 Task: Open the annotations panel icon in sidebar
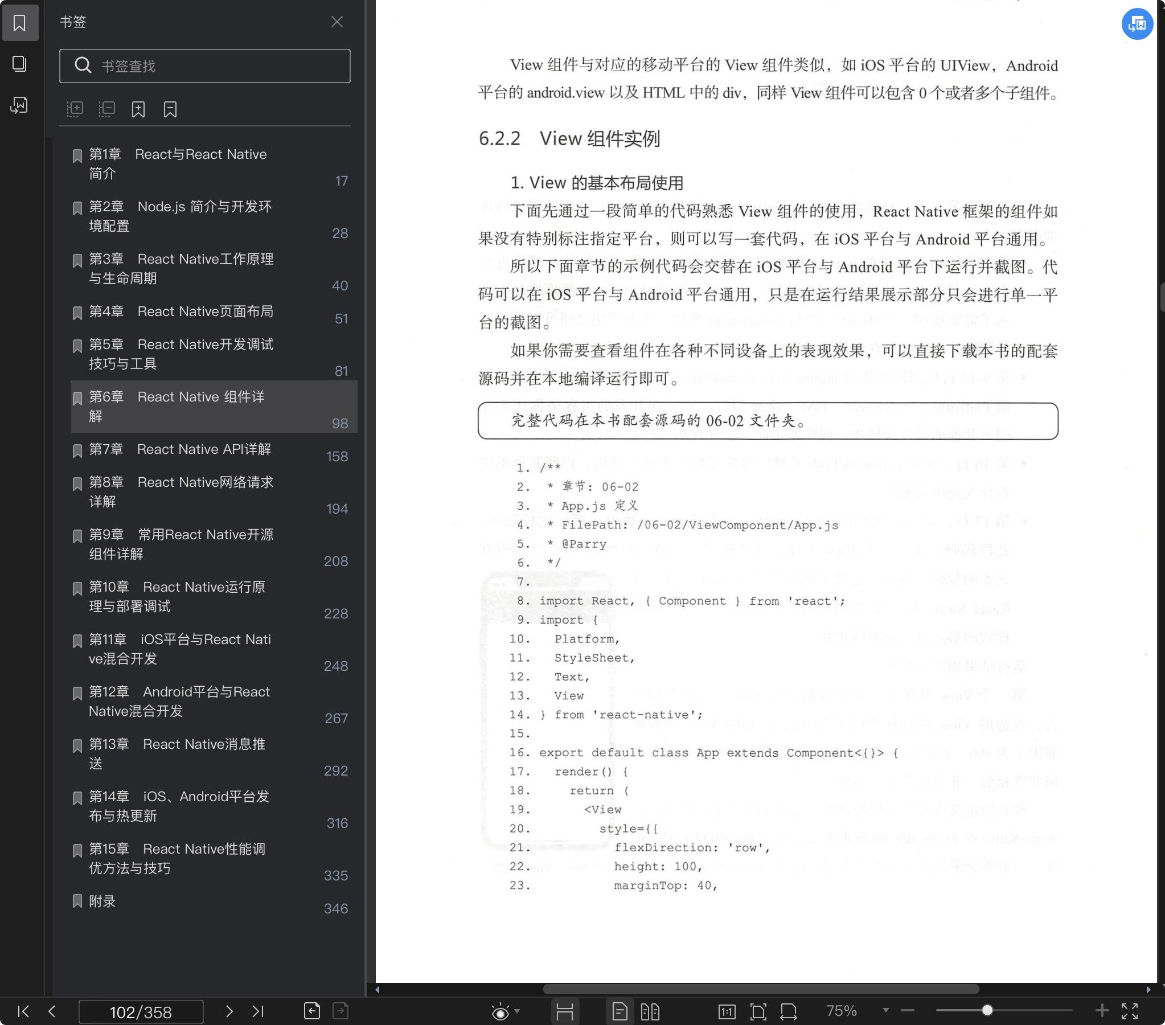(x=19, y=105)
